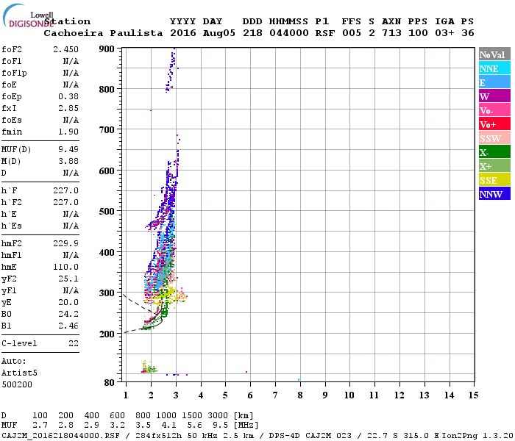
Task: Click the foF2 value 2.450
Action: 65,49
